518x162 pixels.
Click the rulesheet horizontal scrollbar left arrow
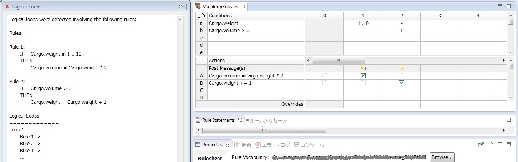(308, 61)
